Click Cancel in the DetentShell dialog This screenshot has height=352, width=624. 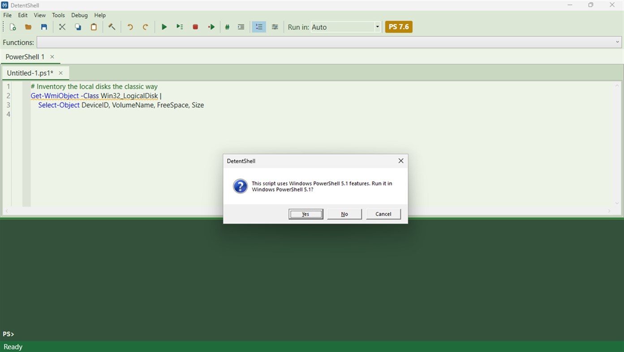pyautogui.click(x=383, y=214)
